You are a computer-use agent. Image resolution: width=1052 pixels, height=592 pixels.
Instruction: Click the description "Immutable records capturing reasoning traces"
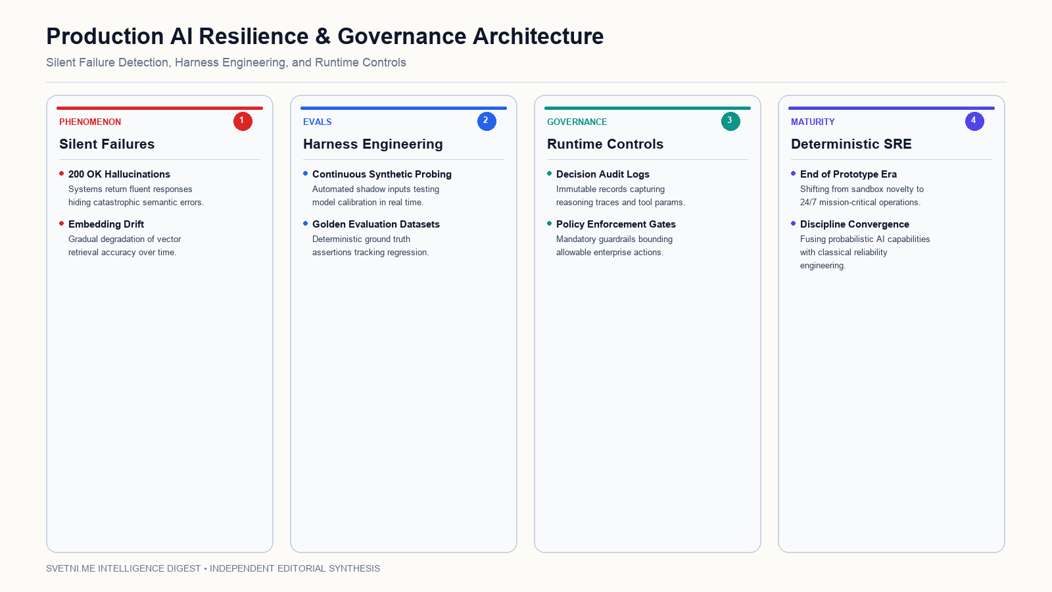coord(621,196)
